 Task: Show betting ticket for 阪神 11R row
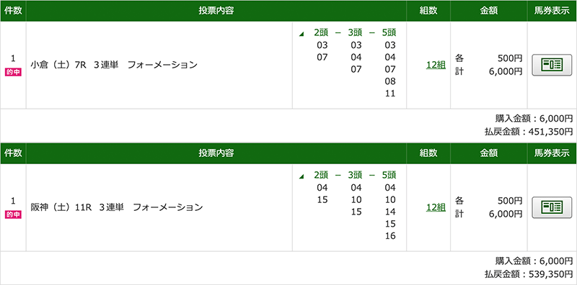[552, 207]
